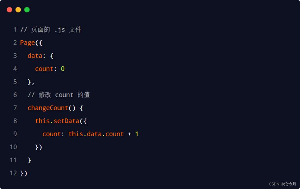Click the count value 0 on line 4
Viewport: 300px width, 189px height.
pyautogui.click(x=63, y=69)
